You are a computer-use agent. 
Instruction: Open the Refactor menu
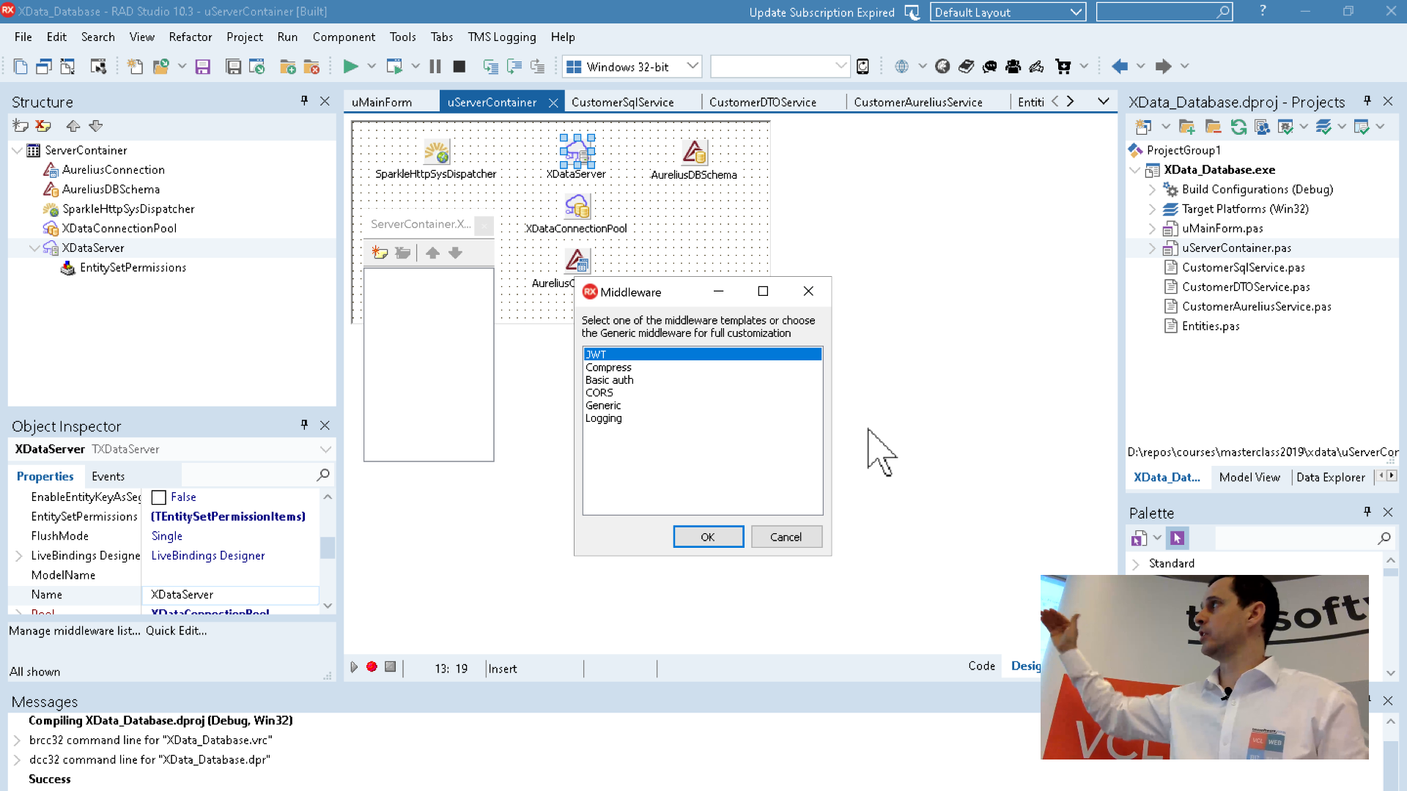tap(190, 37)
